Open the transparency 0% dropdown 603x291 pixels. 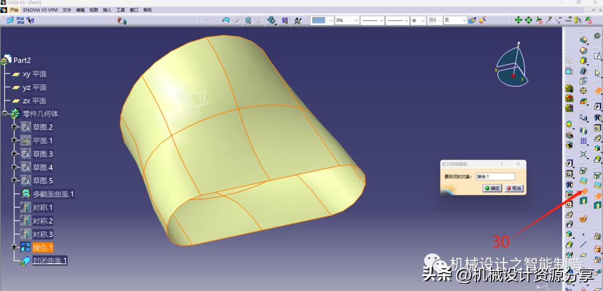tap(355, 20)
